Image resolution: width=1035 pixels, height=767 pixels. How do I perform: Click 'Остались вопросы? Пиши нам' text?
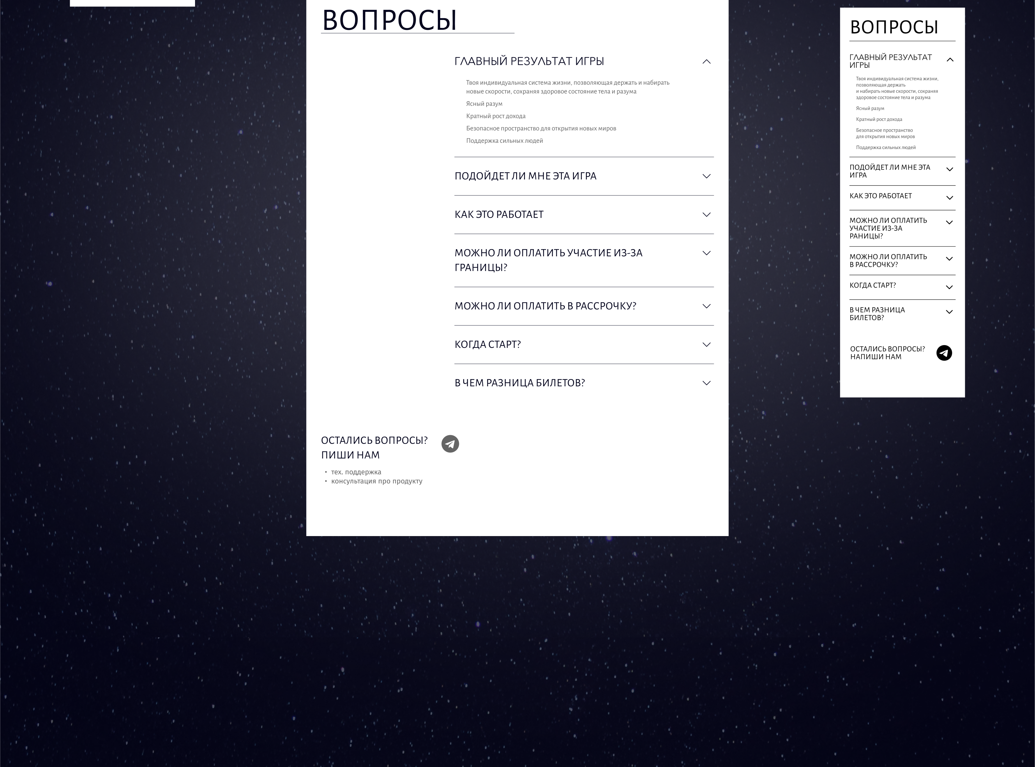[x=374, y=447]
